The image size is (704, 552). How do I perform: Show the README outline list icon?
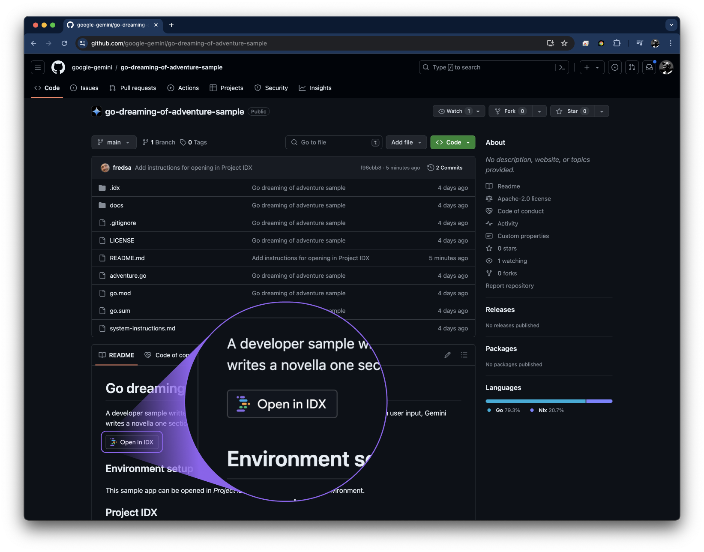(464, 355)
